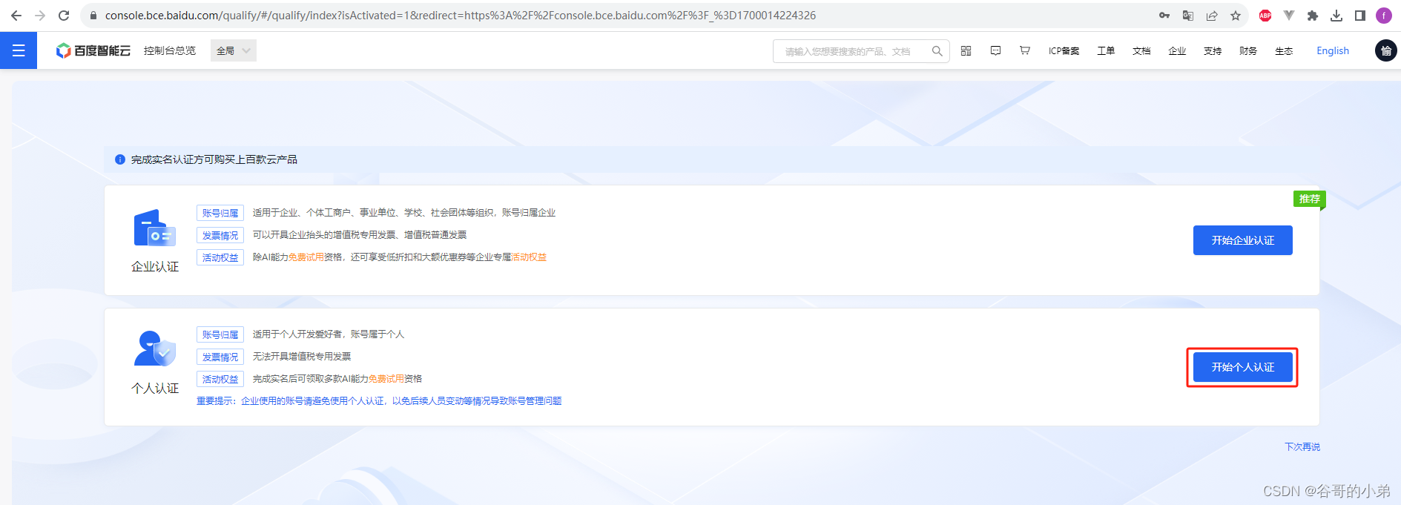1401x505 pixels.
Task: Click the blue info icon beside the notice
Action: [x=120, y=159]
